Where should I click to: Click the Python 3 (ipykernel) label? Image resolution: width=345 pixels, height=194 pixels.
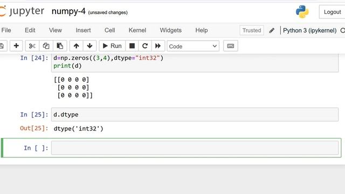pyautogui.click(x=309, y=30)
